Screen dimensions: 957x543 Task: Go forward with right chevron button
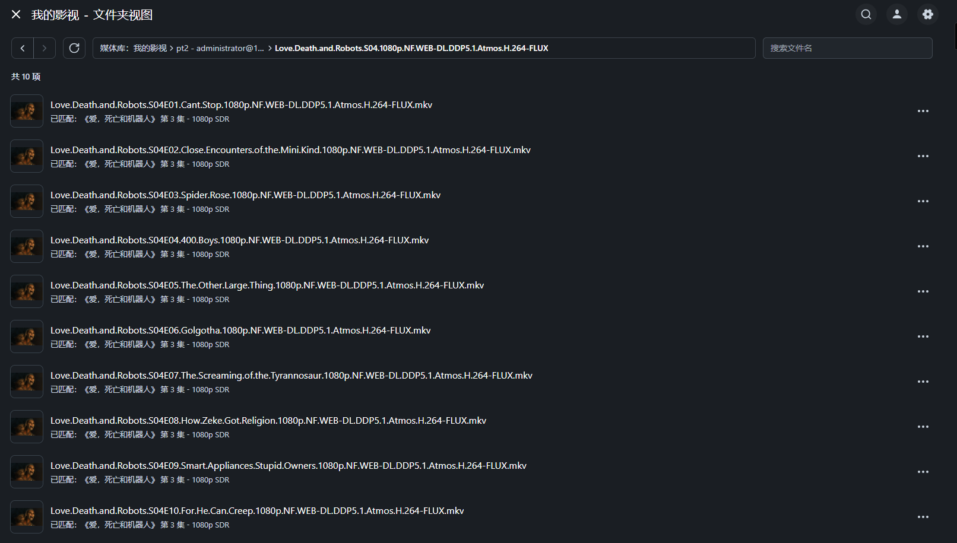(x=45, y=48)
